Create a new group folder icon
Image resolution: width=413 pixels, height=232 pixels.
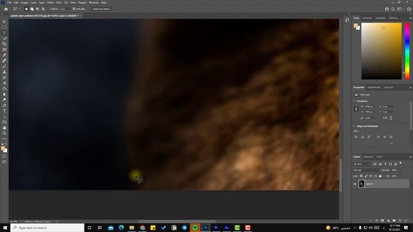[x=394, y=220]
